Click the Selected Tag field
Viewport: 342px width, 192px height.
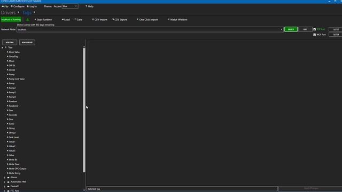tap(182, 189)
